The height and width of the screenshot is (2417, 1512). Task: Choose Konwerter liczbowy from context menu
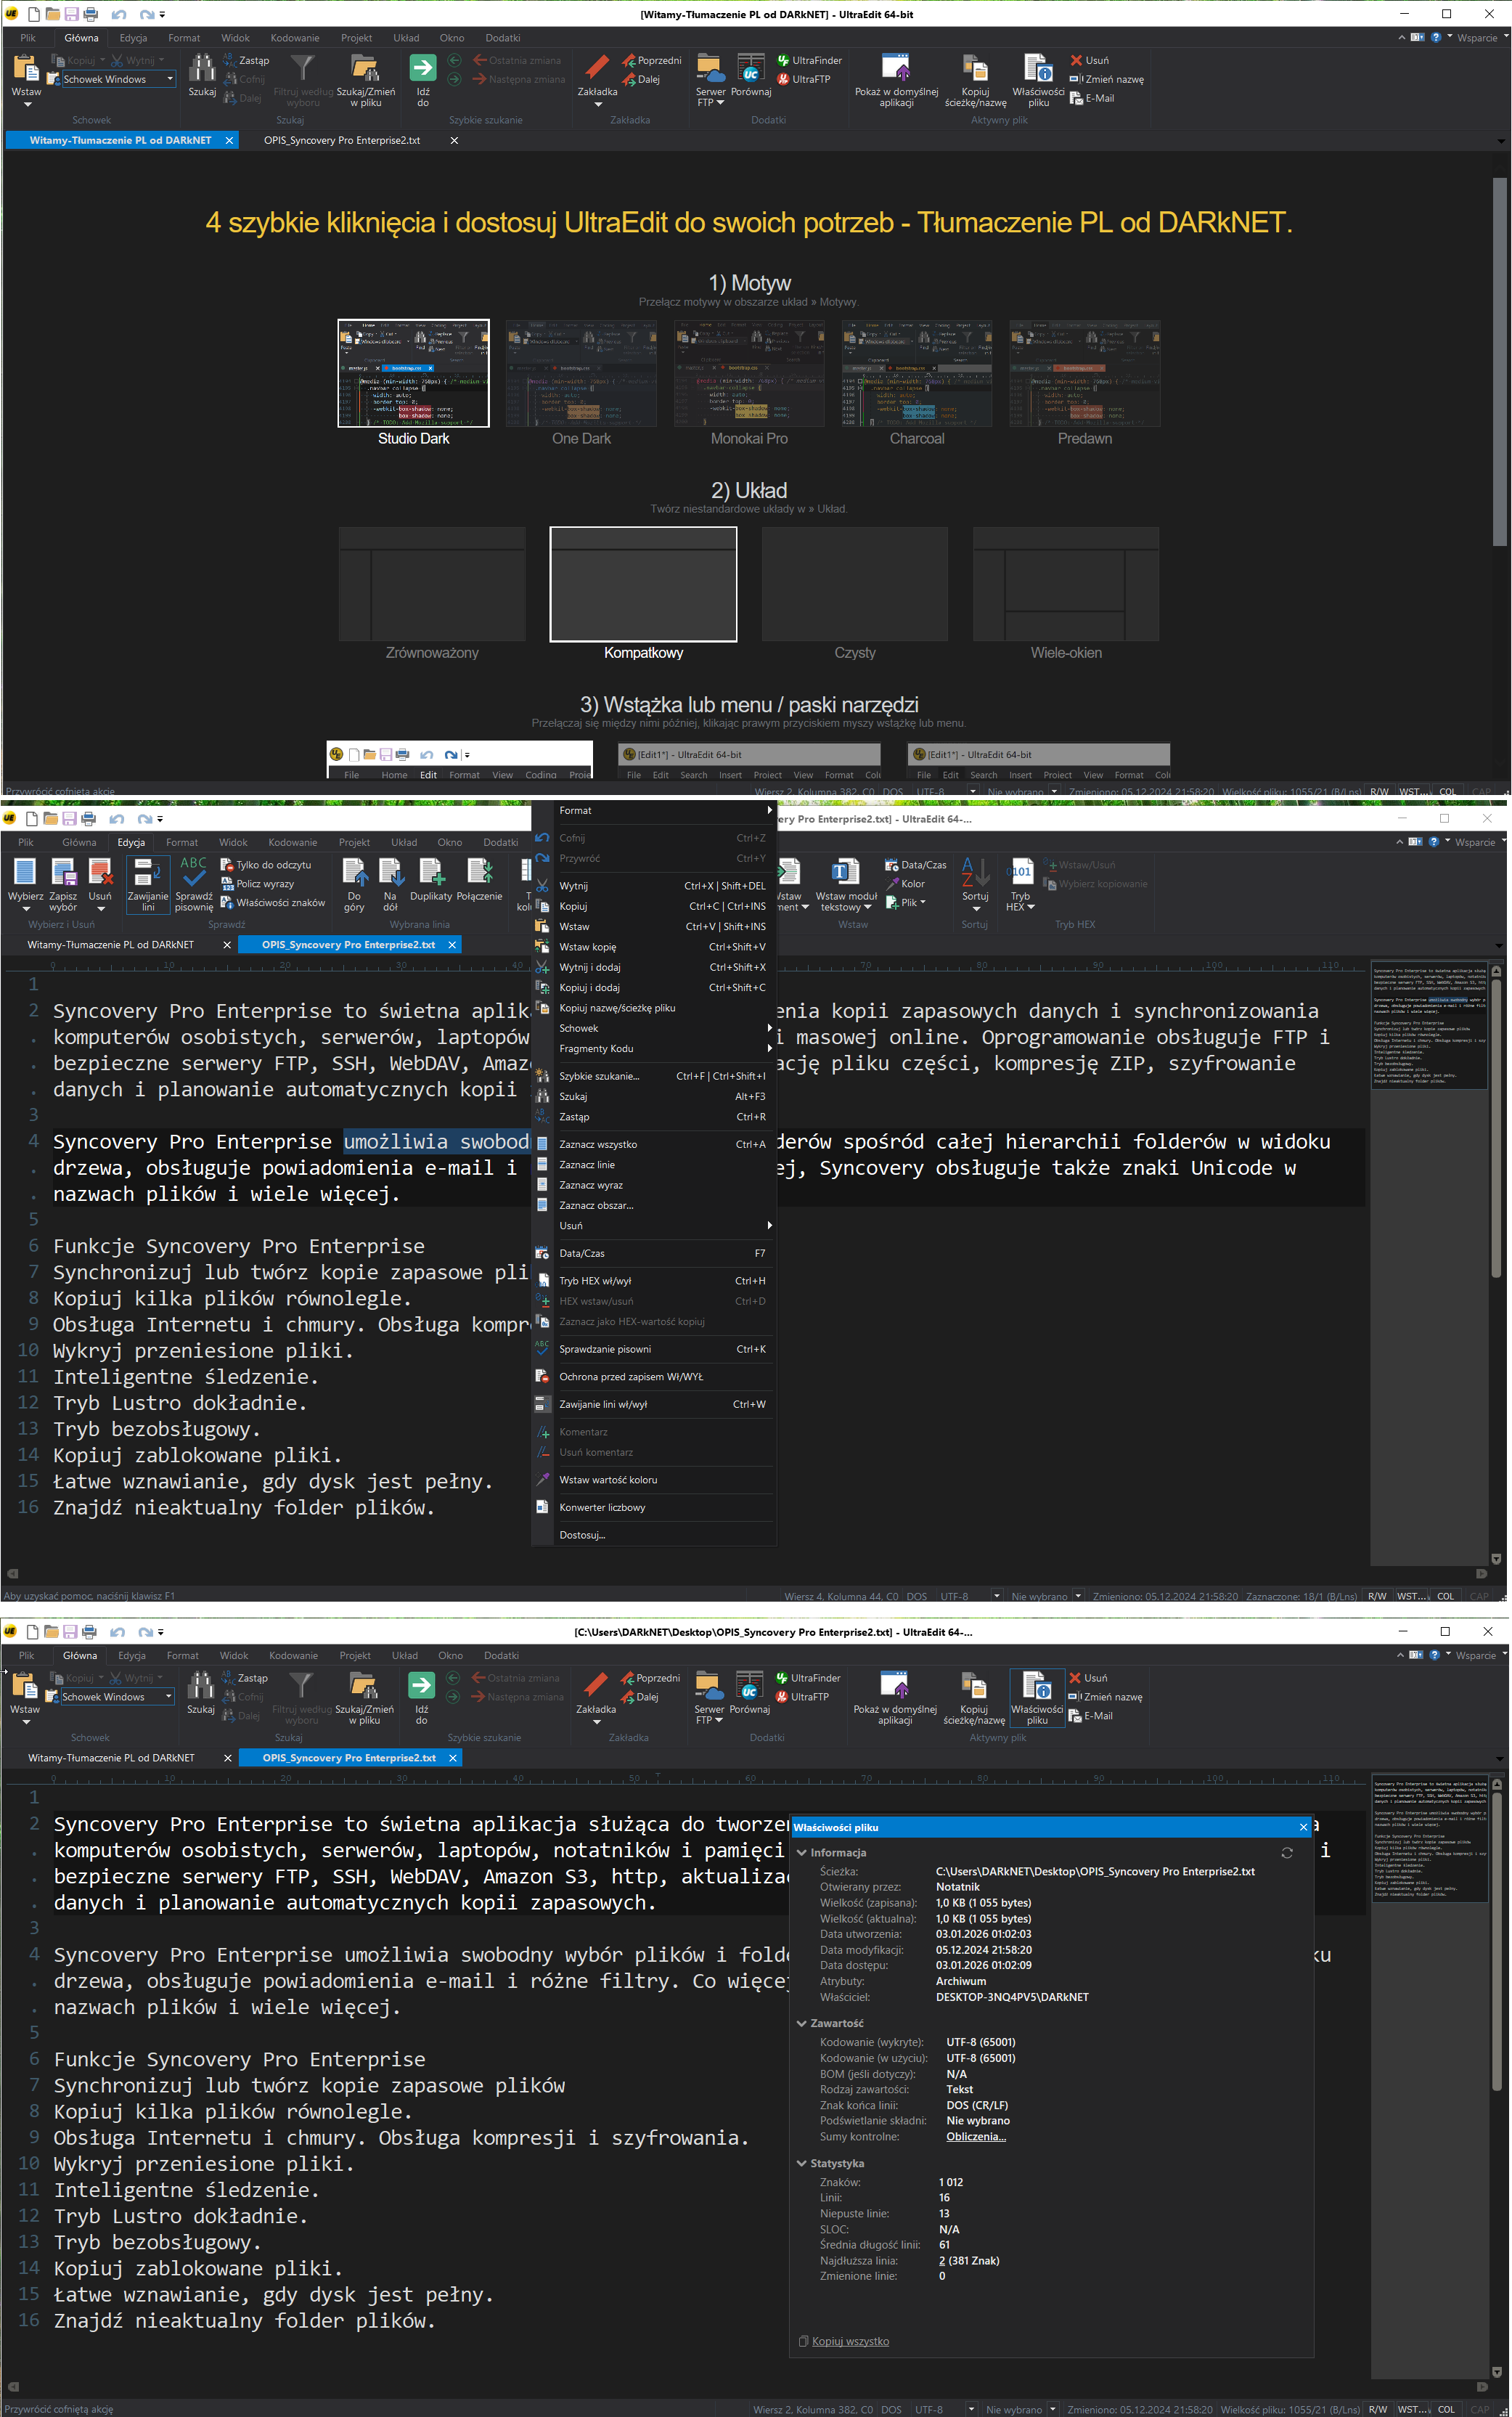(602, 1507)
